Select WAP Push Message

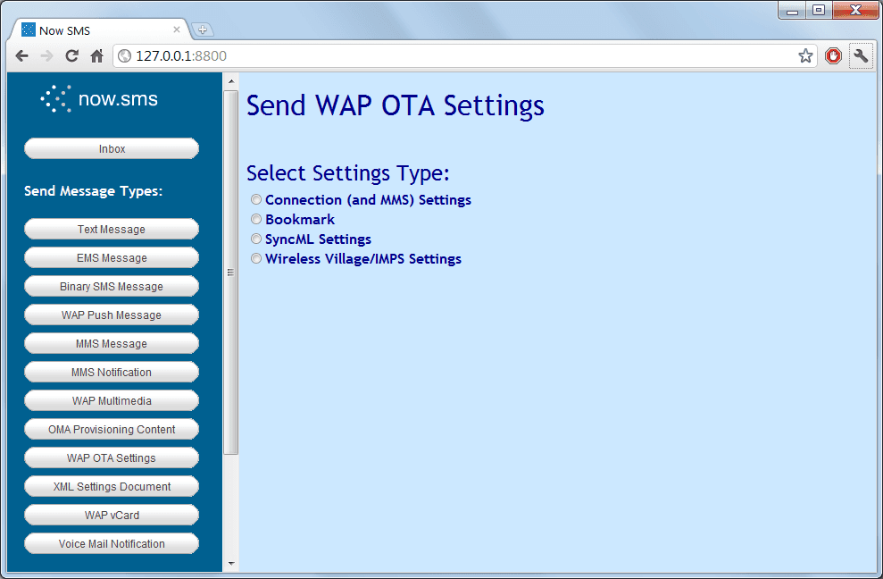click(112, 315)
